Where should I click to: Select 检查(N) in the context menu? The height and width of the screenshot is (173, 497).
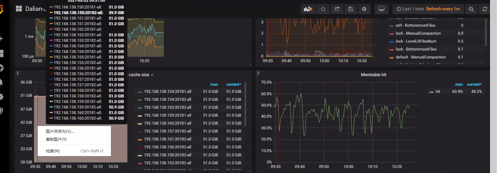(53, 151)
